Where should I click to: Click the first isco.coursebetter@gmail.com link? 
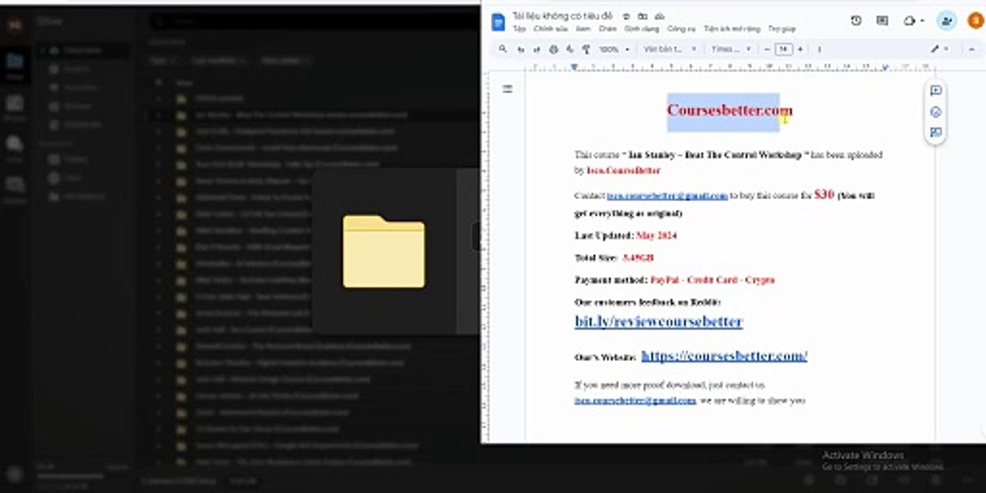point(667,196)
